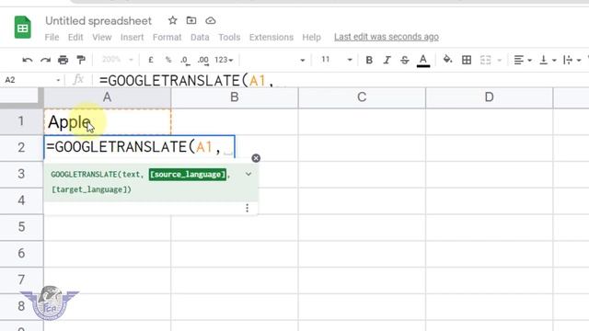Open the File menu
The image size is (589, 331).
click(52, 37)
